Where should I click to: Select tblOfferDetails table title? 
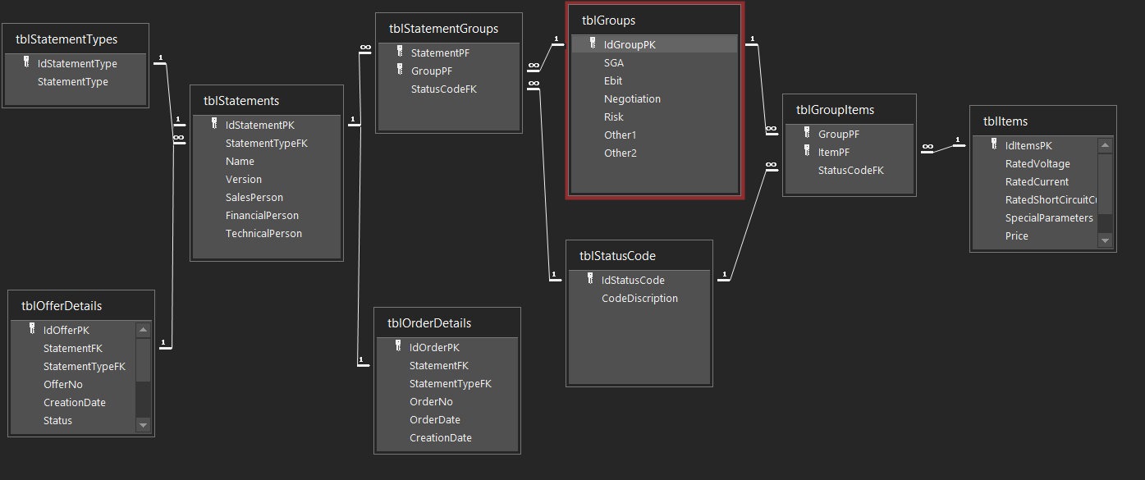point(62,305)
